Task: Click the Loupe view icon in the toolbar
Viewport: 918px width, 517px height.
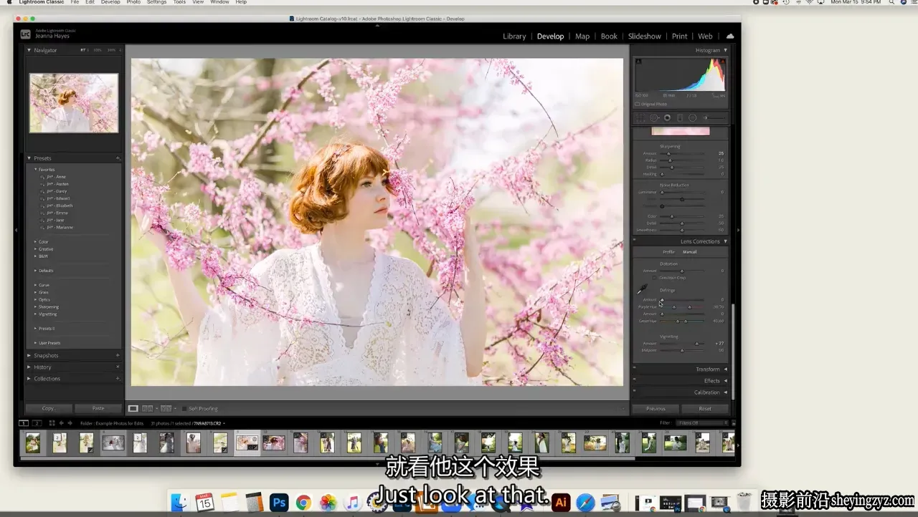Action: [133, 408]
